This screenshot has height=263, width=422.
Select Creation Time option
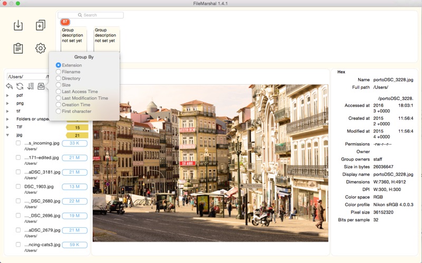click(x=59, y=105)
